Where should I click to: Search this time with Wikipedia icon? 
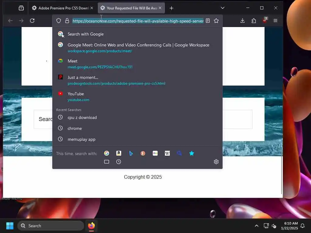(x=167, y=153)
